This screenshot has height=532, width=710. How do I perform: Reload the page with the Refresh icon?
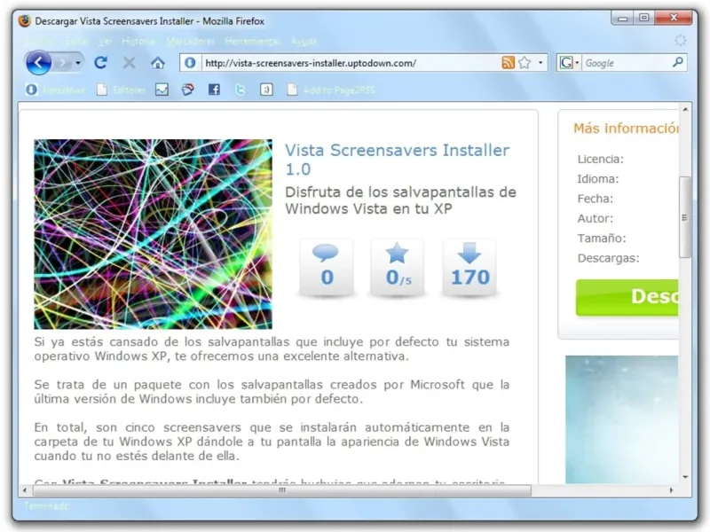pyautogui.click(x=100, y=62)
